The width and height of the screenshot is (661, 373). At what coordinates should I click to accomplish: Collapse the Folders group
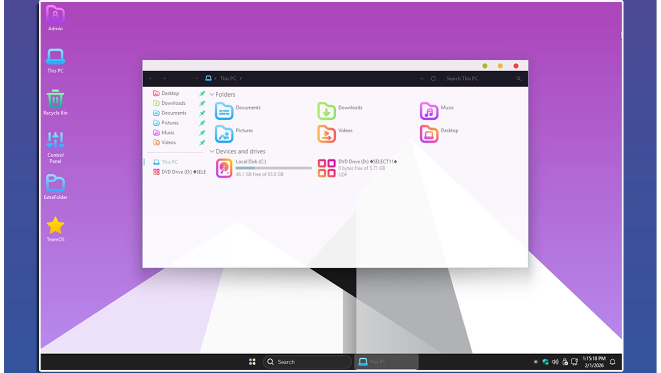click(212, 94)
